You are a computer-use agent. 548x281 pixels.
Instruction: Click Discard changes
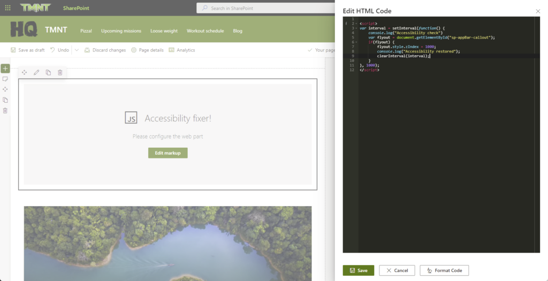tap(105, 50)
